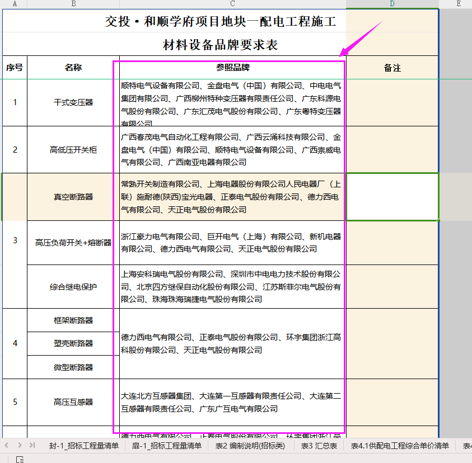This screenshot has height=463, width=472.
Task: Open the 扉-1_招标工程量清单 sheet tab
Action: (166, 446)
